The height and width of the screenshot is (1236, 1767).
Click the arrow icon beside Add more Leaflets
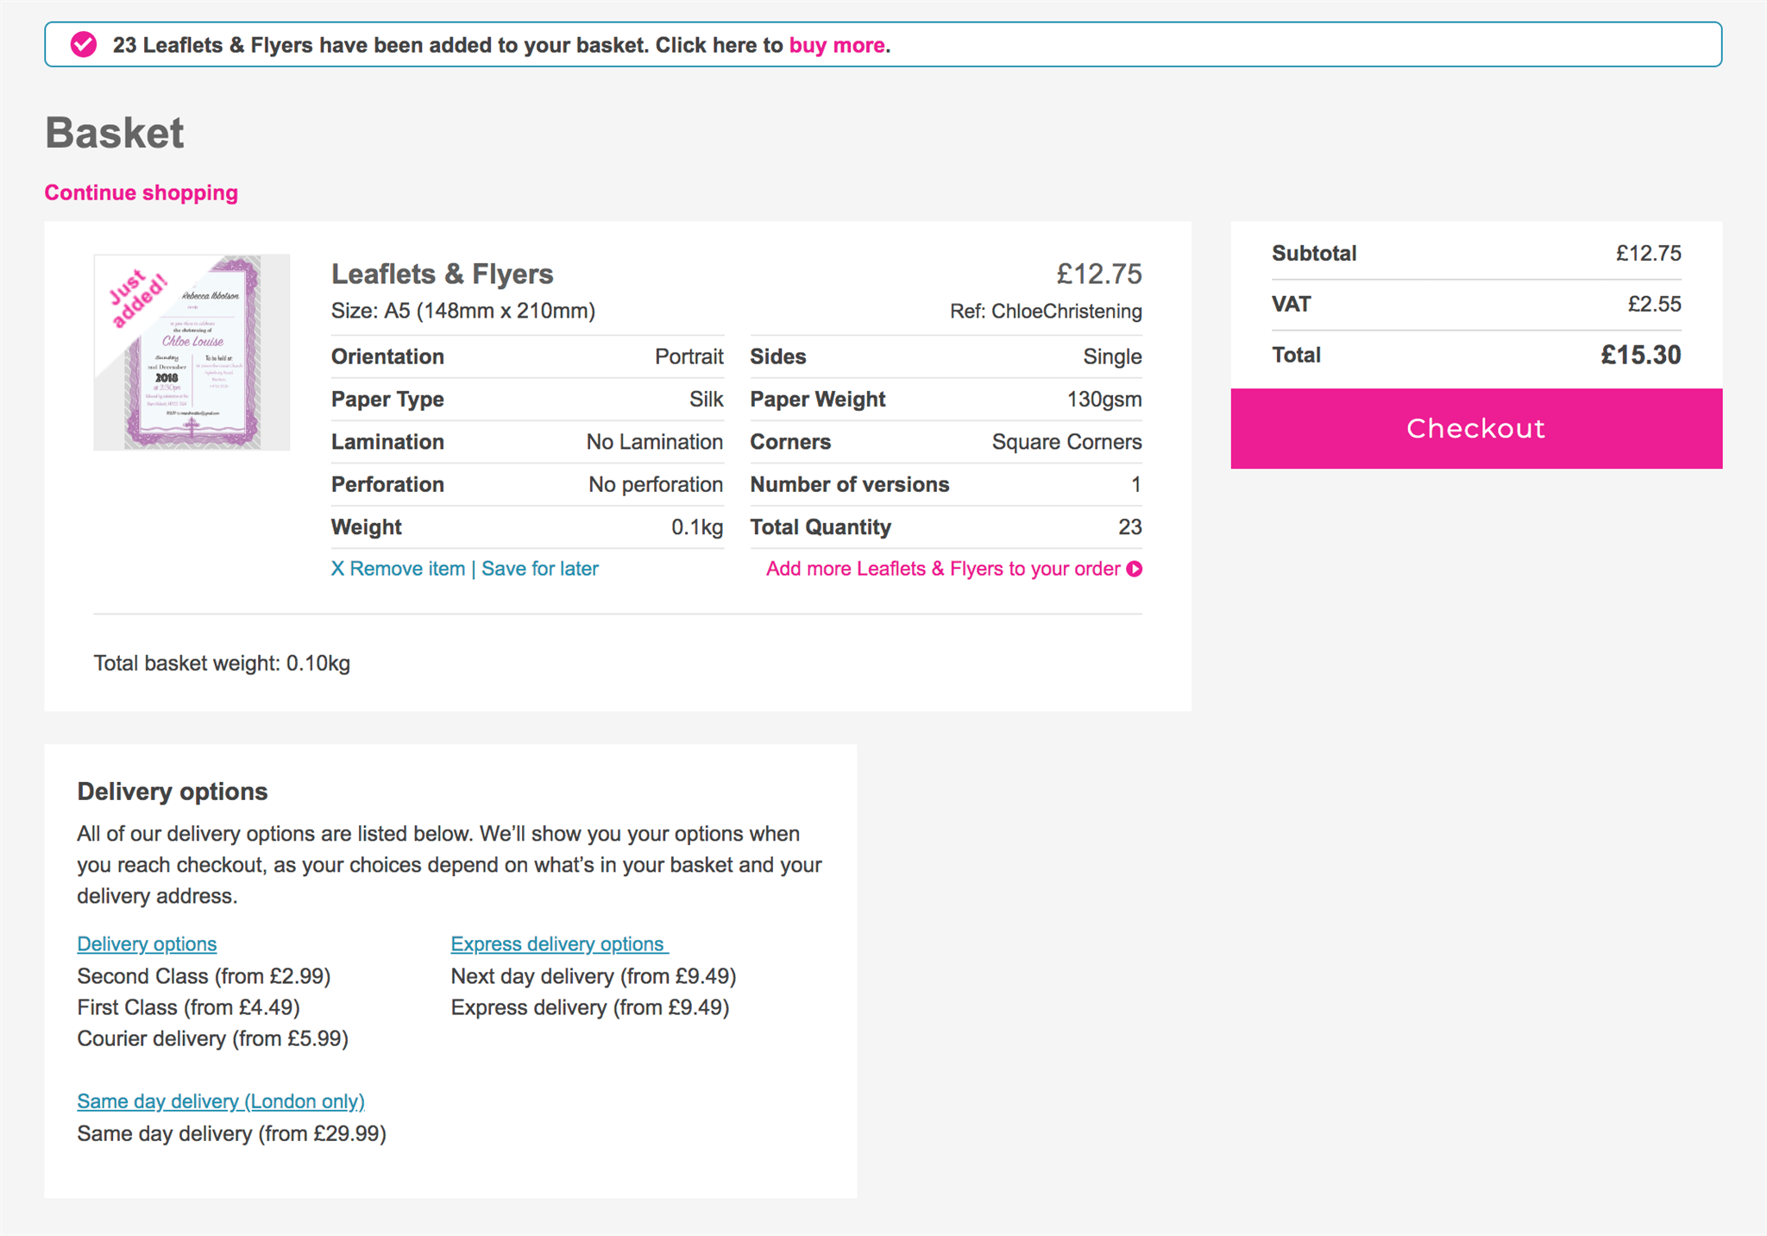click(1135, 569)
